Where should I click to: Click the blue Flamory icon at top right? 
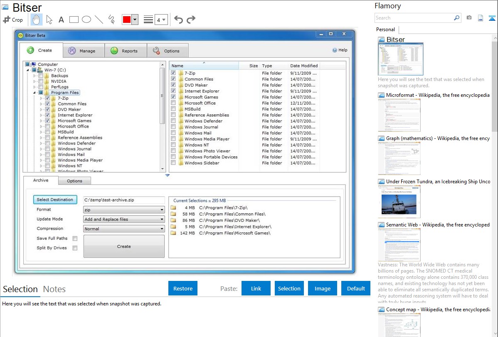click(492, 18)
